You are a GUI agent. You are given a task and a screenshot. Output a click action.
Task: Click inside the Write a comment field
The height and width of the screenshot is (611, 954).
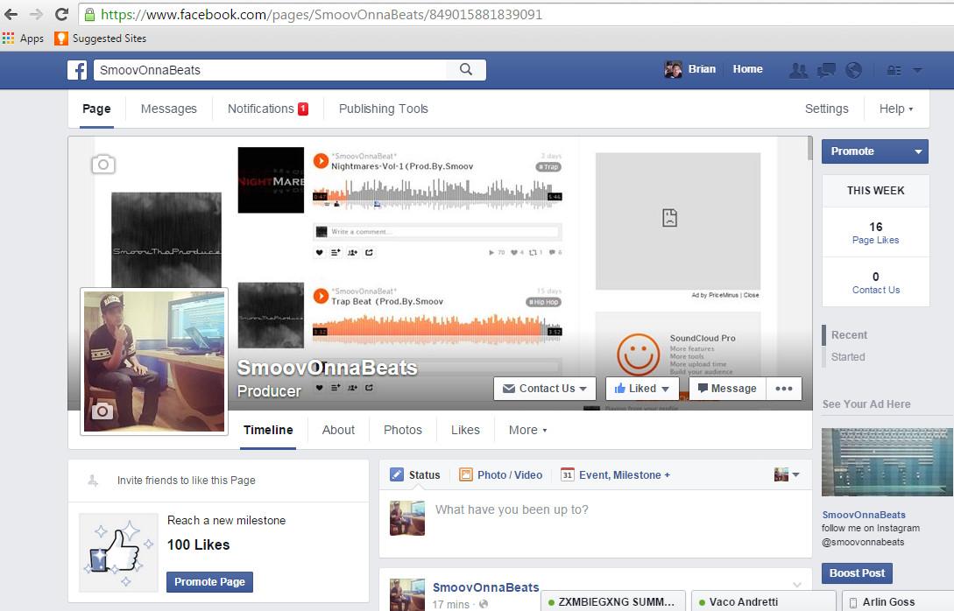438,230
